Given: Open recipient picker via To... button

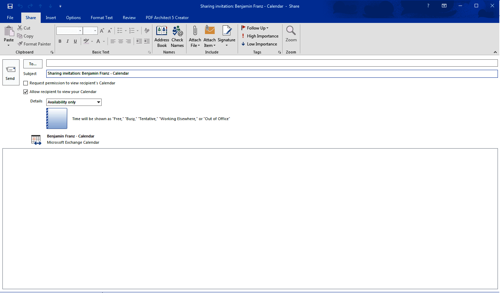Looking at the screenshot, I should [x=33, y=64].
